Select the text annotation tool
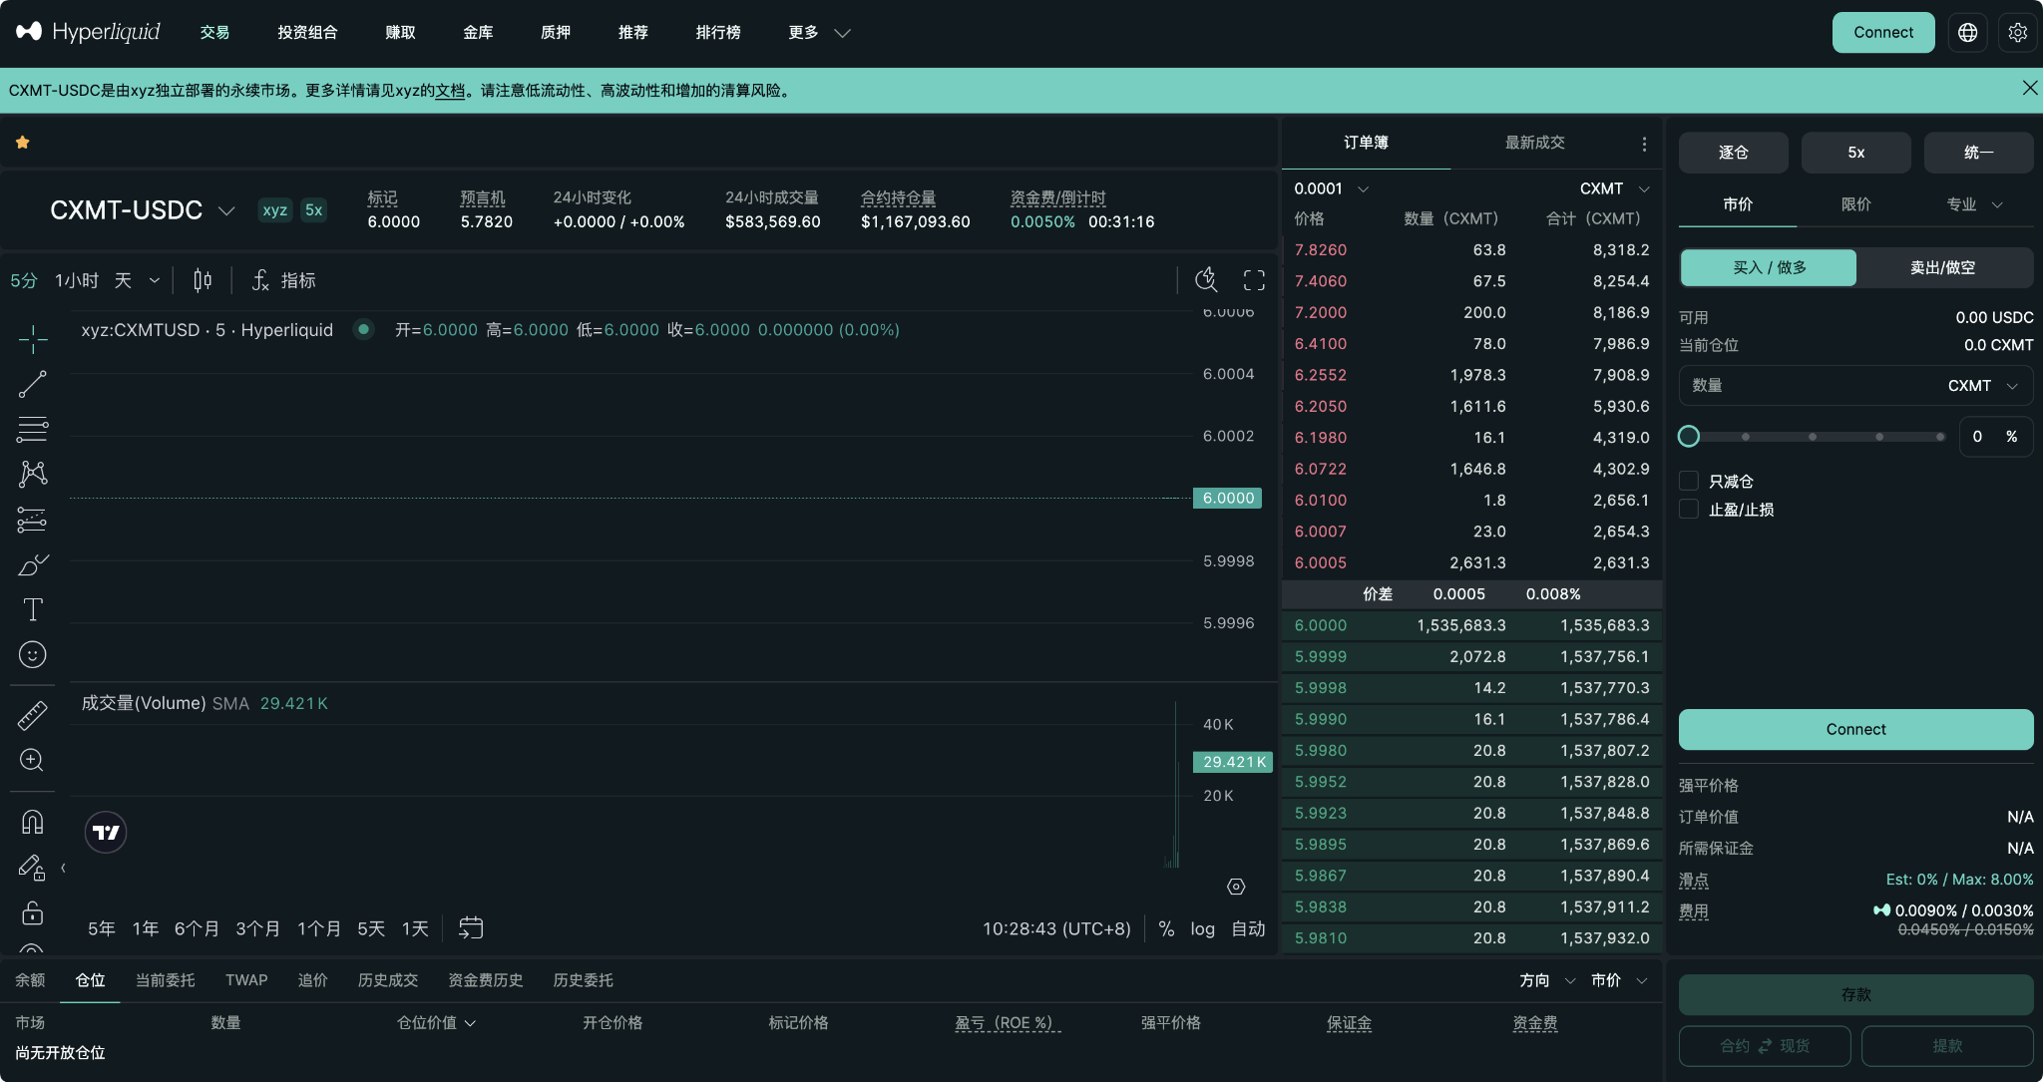This screenshot has width=2043, height=1082. point(32,609)
